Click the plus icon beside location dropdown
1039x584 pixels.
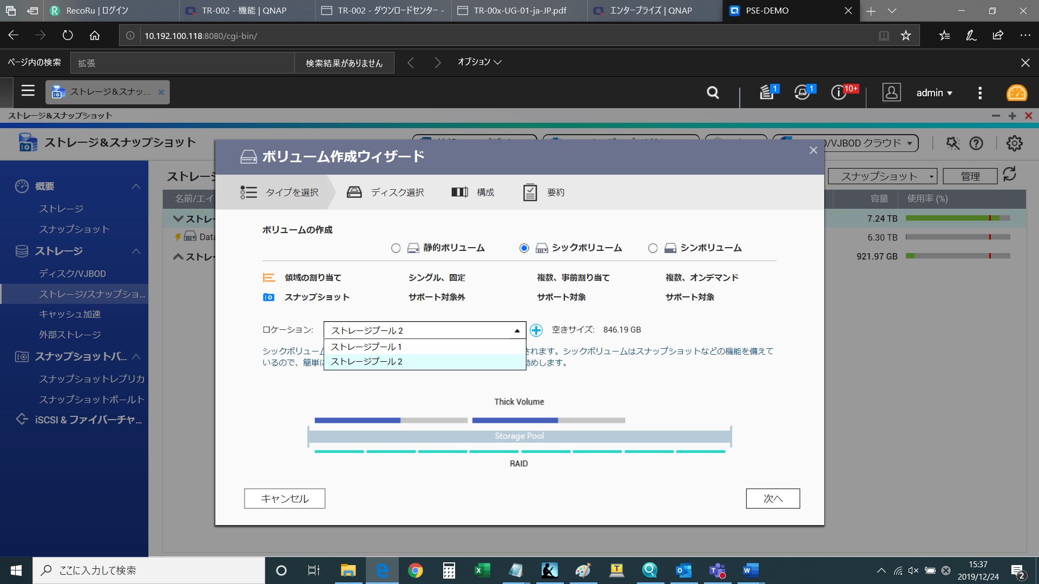pos(536,330)
